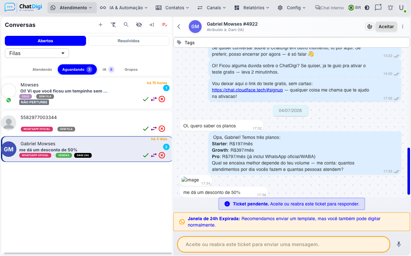Click the VENDAS tag on Gabriel Mowses
This screenshot has height=256, width=411.
point(64,156)
